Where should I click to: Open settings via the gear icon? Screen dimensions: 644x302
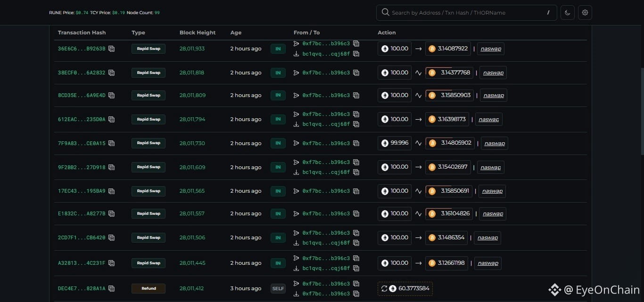[x=585, y=13]
